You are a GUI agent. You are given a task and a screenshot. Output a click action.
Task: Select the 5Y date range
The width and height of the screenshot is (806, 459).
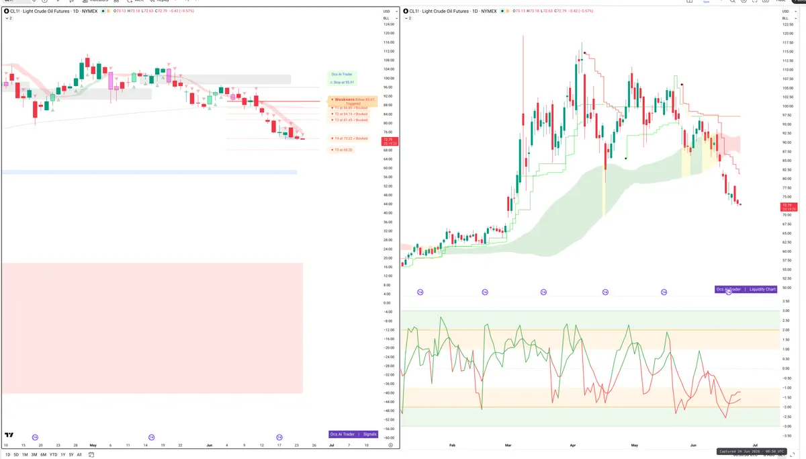point(71,454)
